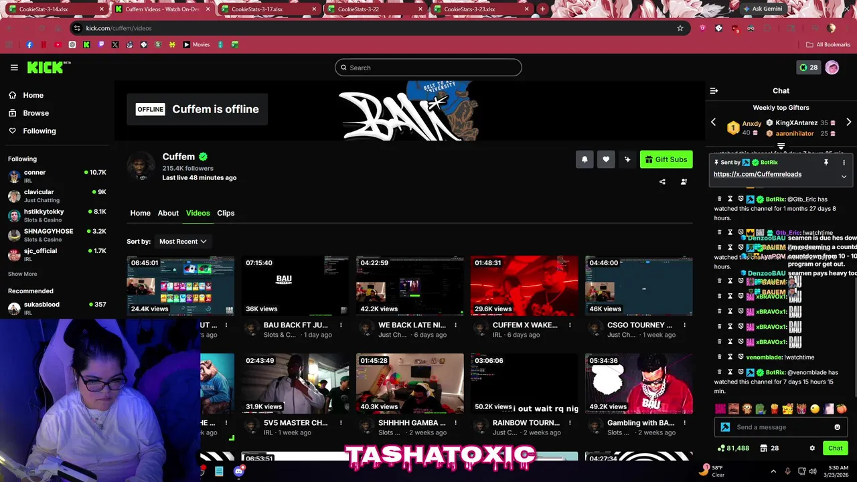Open the hamburger sidebar menu
This screenshot has height=482, width=857.
tap(14, 68)
